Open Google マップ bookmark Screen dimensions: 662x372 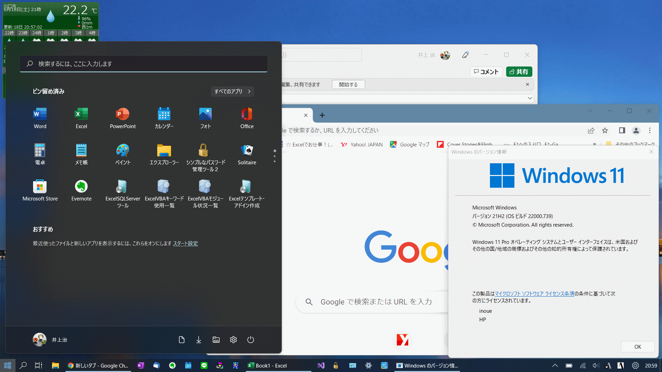click(x=410, y=145)
